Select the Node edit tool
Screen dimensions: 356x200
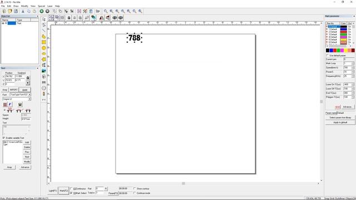click(44, 25)
